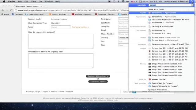Viewport: 196px width, 110px height.
Task: Open the Home - Windows Live bookmark
Action: click(x=59, y=14)
